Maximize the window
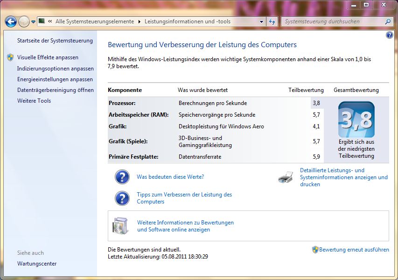Viewport: 398px width, 280px height. click(366, 5)
